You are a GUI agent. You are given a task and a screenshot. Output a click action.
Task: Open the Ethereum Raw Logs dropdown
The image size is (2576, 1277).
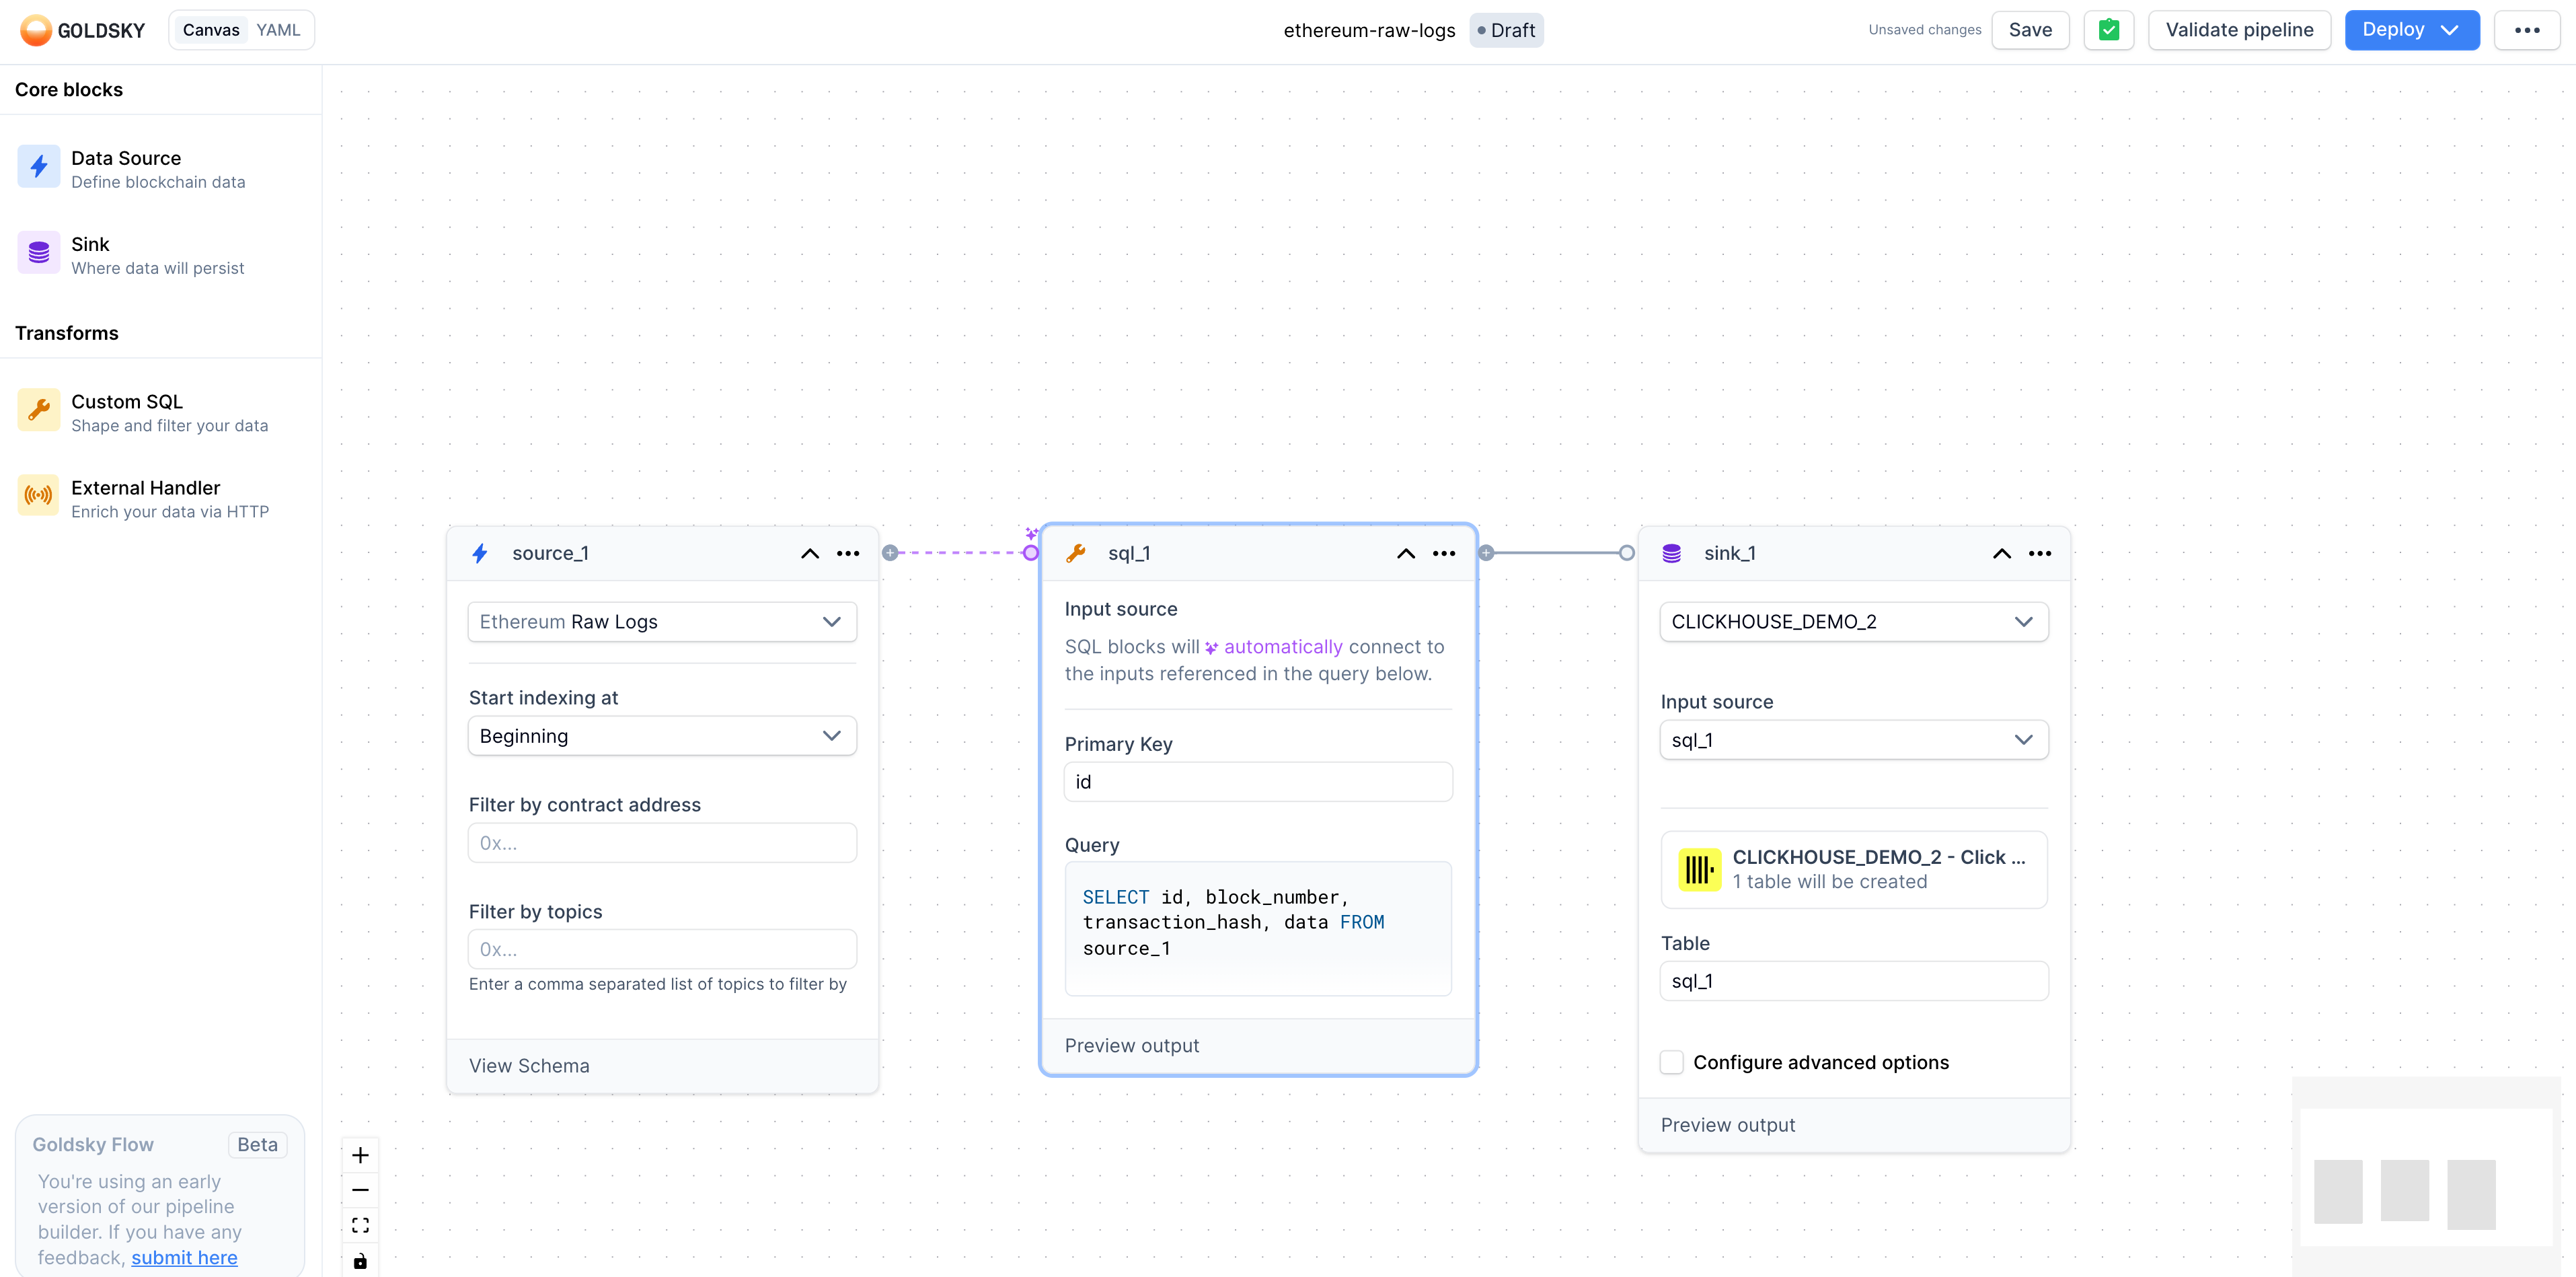tap(661, 622)
